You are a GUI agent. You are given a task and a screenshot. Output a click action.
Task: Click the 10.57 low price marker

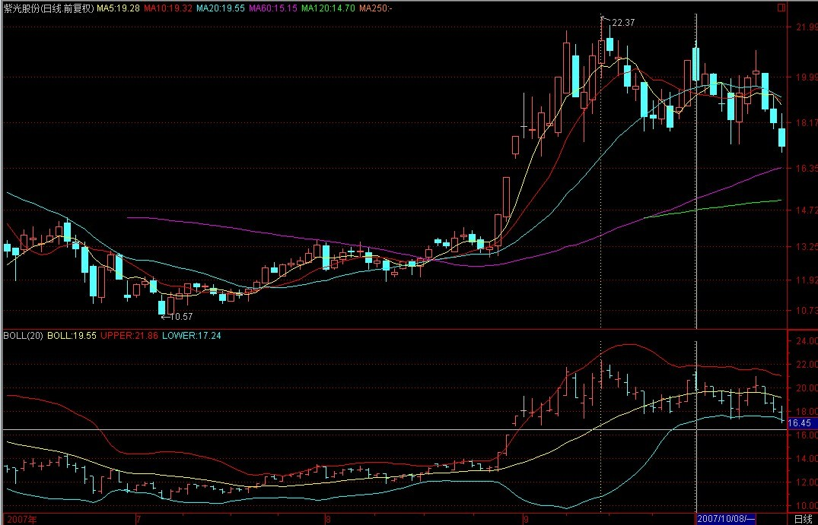click(181, 317)
